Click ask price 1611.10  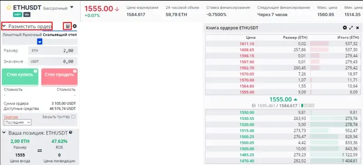pos(247,43)
